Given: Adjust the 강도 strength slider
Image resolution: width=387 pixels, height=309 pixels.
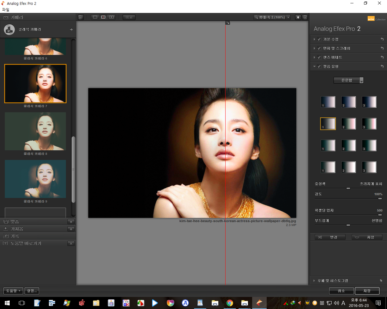Looking at the screenshot, I should (x=380, y=199).
